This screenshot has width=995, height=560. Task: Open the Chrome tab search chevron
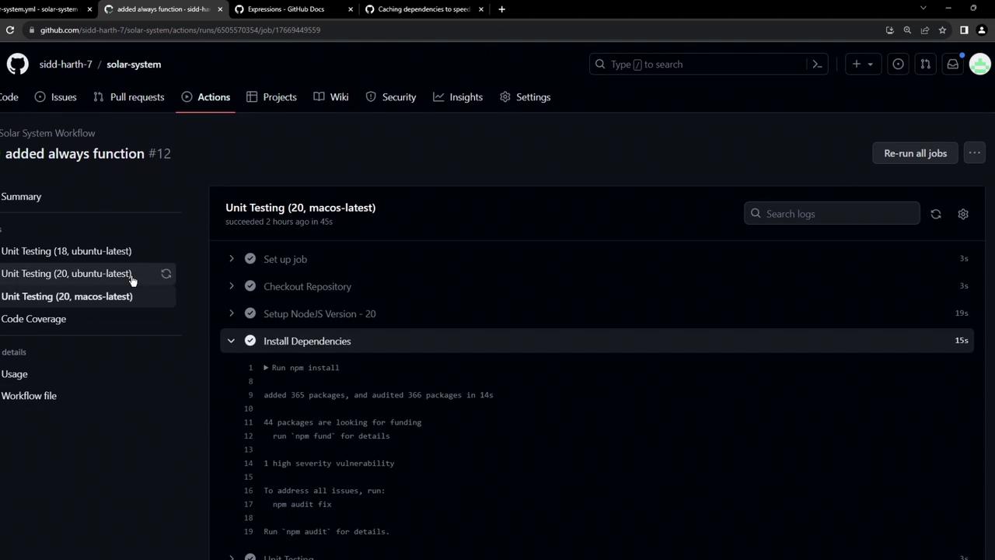coord(923,9)
